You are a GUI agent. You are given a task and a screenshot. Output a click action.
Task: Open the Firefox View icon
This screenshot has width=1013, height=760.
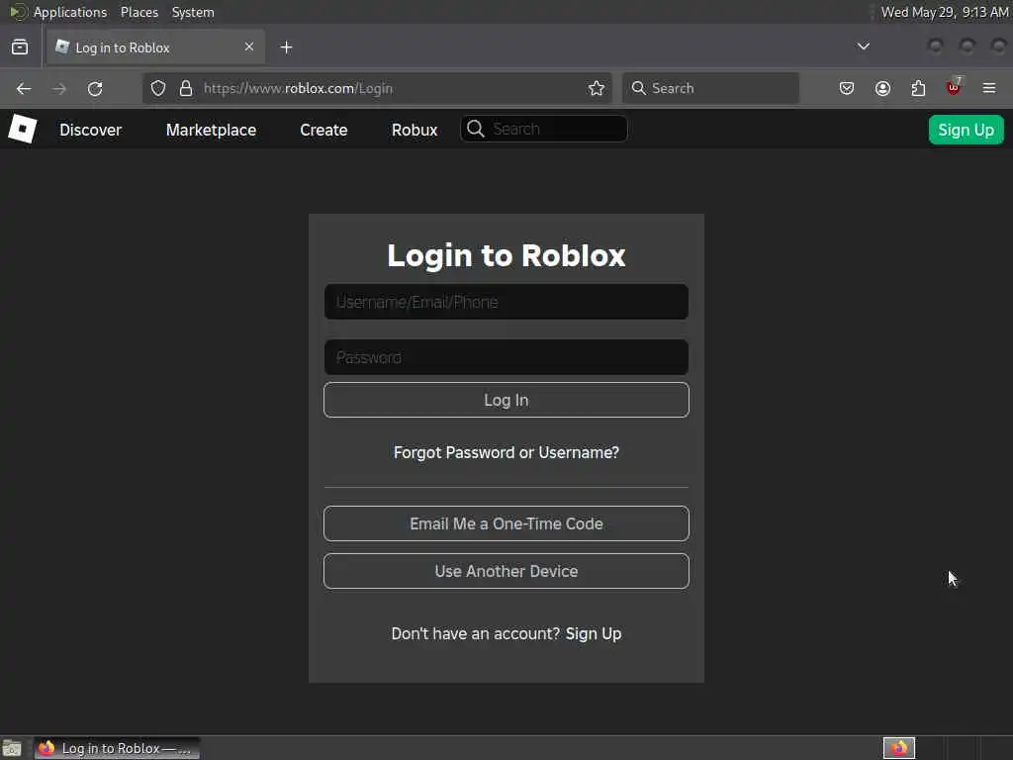pos(20,47)
